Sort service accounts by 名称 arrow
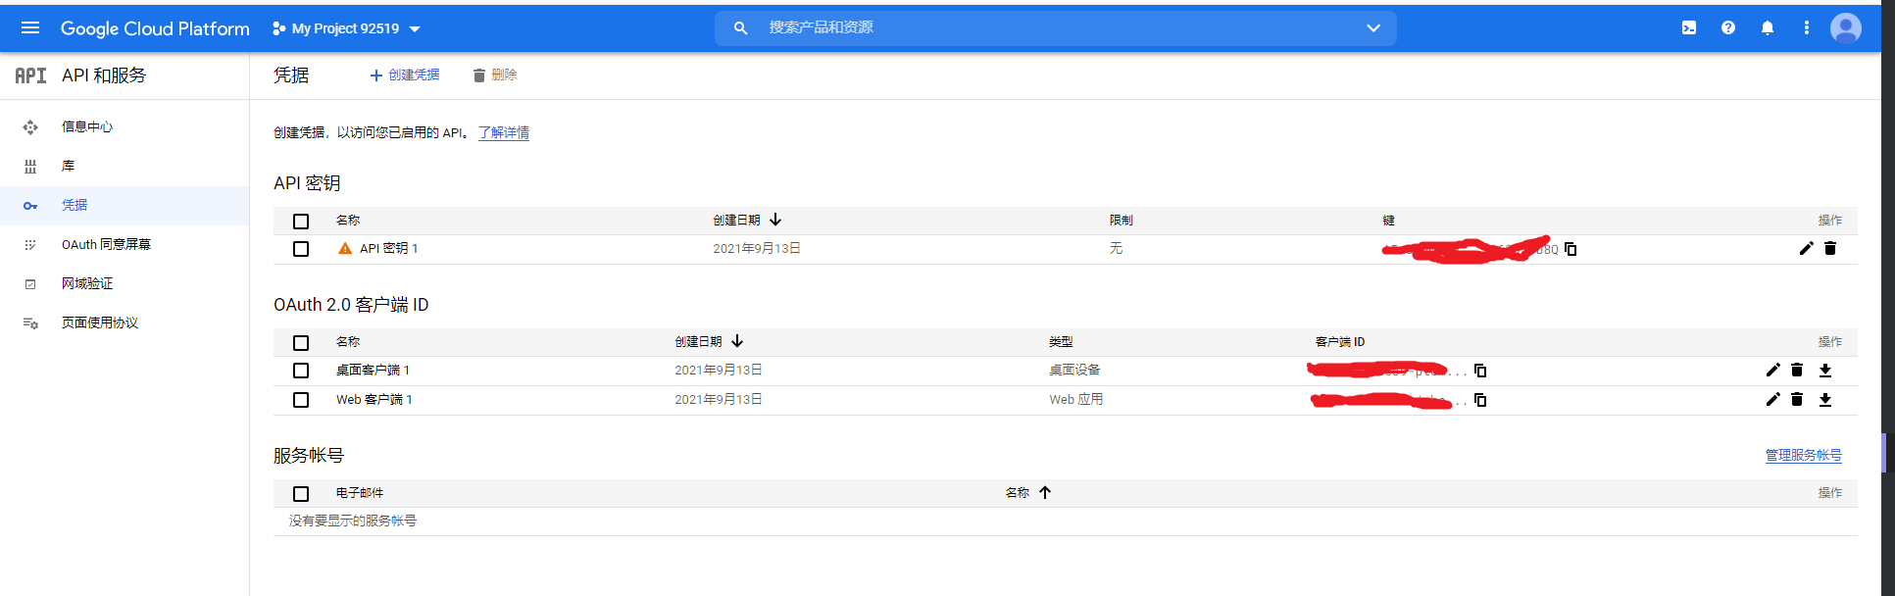This screenshot has height=596, width=1895. [x=1045, y=492]
